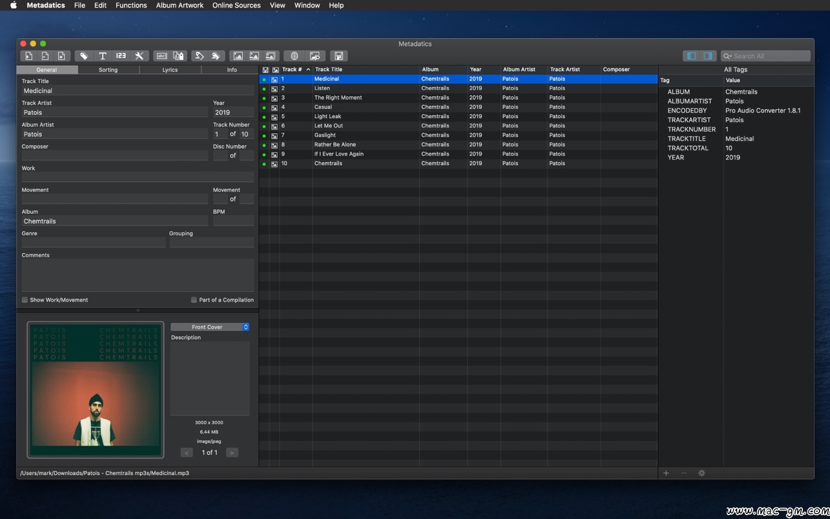Click the artwork column header icon
Screen dimensions: 830x519
(275, 70)
